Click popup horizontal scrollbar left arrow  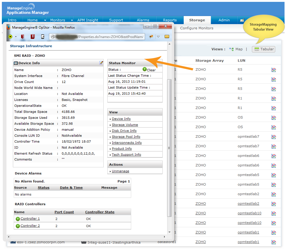pos(9,237)
